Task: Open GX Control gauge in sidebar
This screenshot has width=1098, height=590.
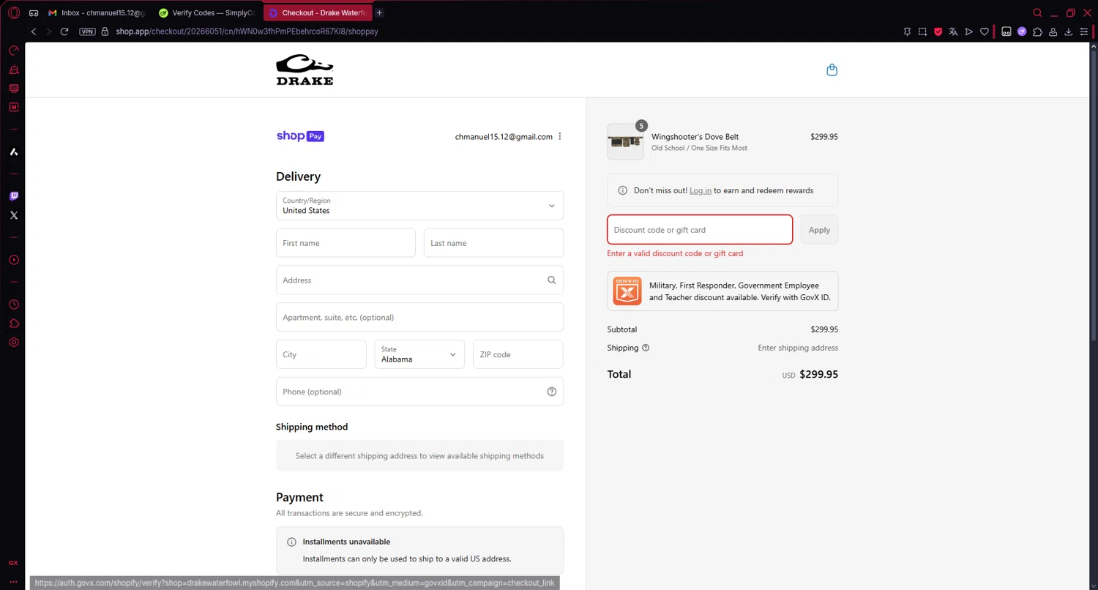Action: [x=13, y=51]
